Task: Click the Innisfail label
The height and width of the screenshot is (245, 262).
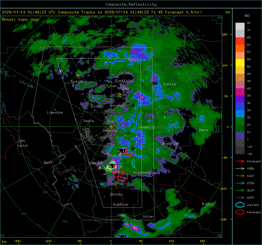Action: point(117,105)
